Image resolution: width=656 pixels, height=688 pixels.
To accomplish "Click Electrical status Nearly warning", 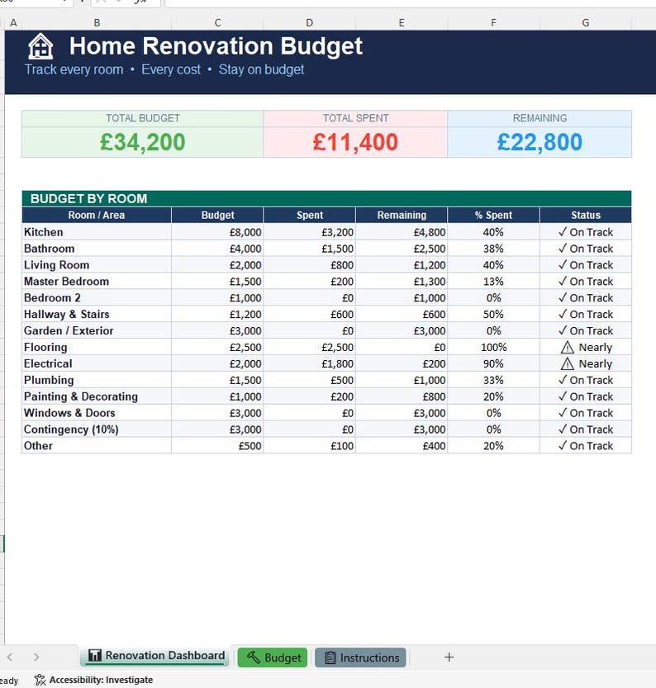I will [586, 363].
